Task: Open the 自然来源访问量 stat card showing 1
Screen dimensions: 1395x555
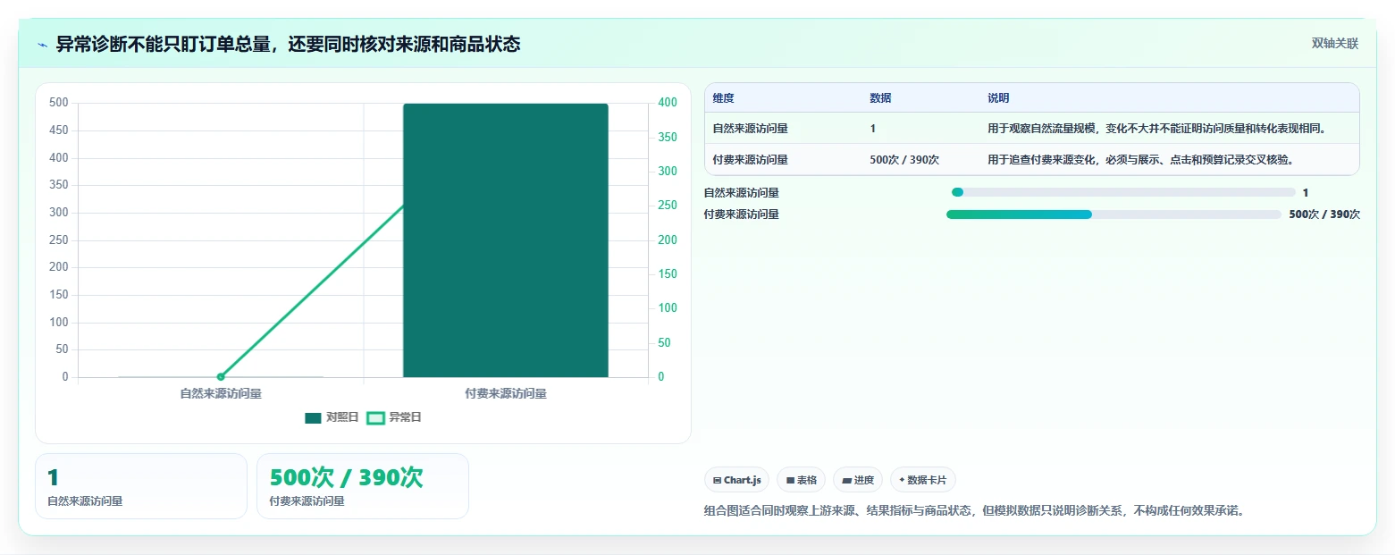Action: [x=141, y=486]
